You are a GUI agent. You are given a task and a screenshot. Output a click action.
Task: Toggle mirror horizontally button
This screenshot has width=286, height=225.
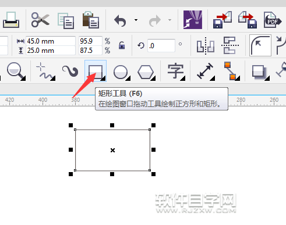[206, 46]
